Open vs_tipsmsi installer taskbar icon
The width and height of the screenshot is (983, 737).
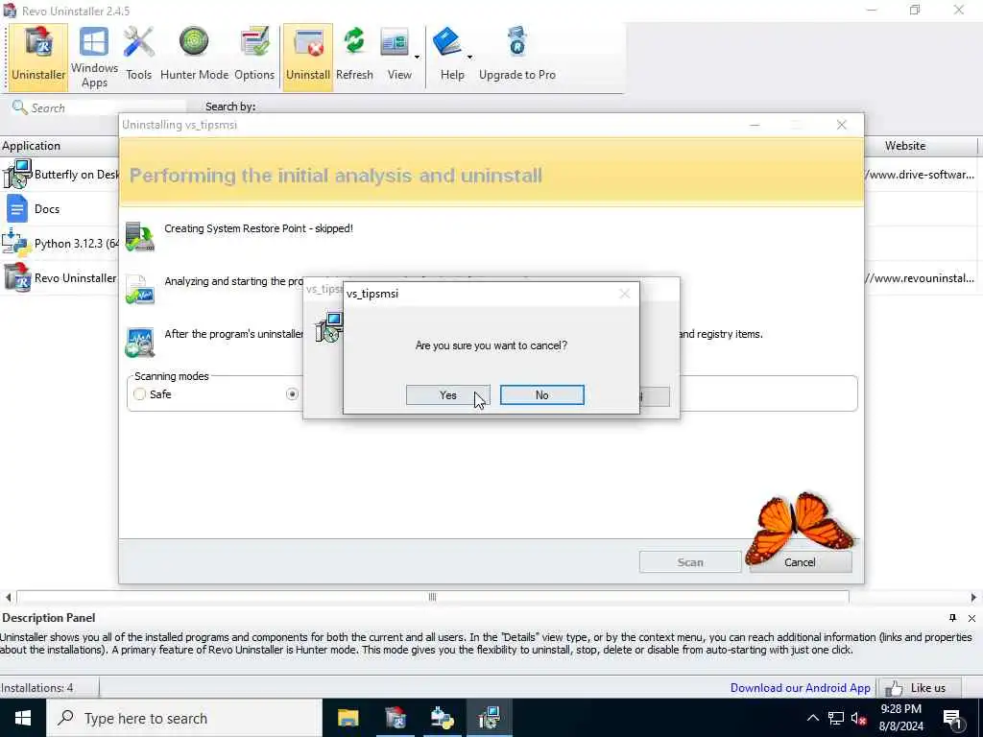tap(489, 718)
